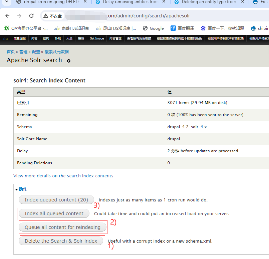Click Get Image in the admin menu
The width and height of the screenshot is (269, 259).
pos(97,38)
